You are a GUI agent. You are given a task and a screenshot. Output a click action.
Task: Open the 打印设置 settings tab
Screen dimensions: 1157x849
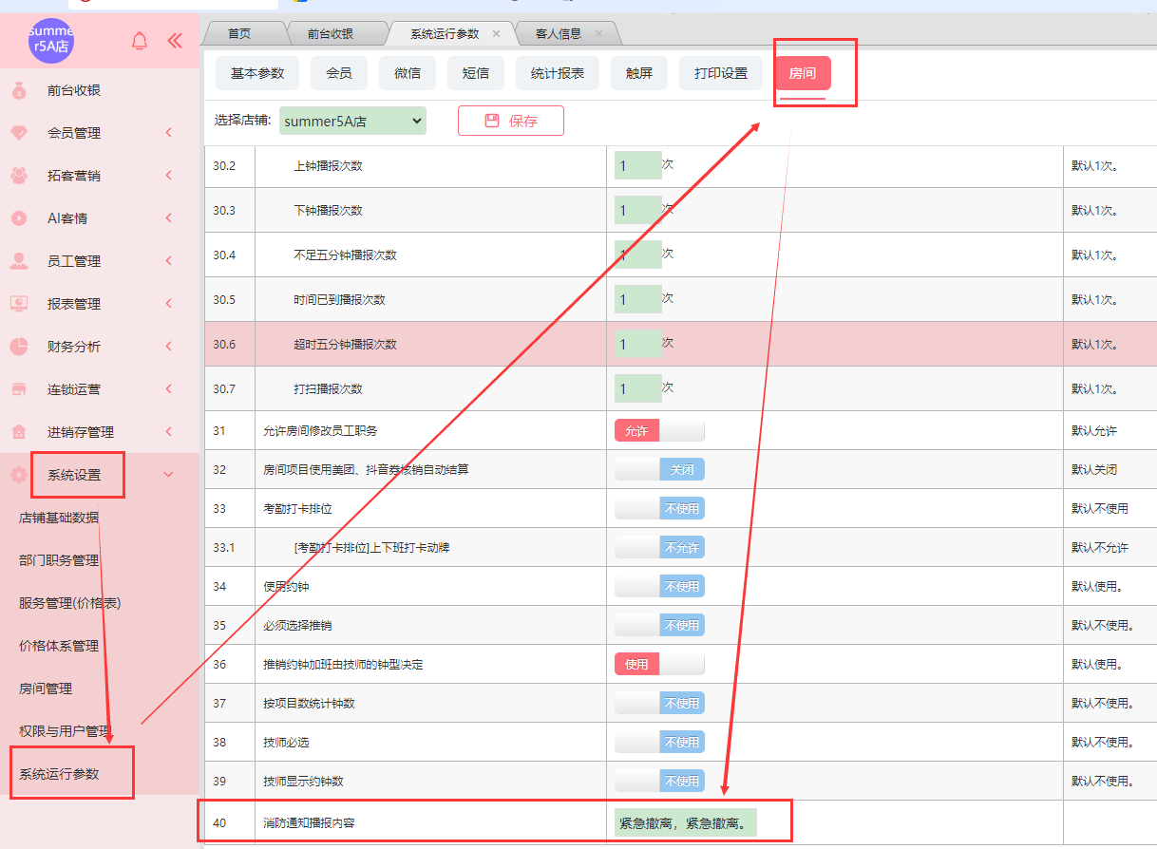(720, 73)
